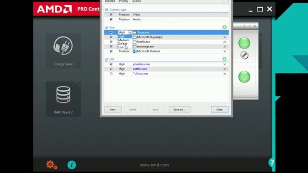
Task: Toggle the netflix.com URL rule checkbox
Action: (x=111, y=69)
